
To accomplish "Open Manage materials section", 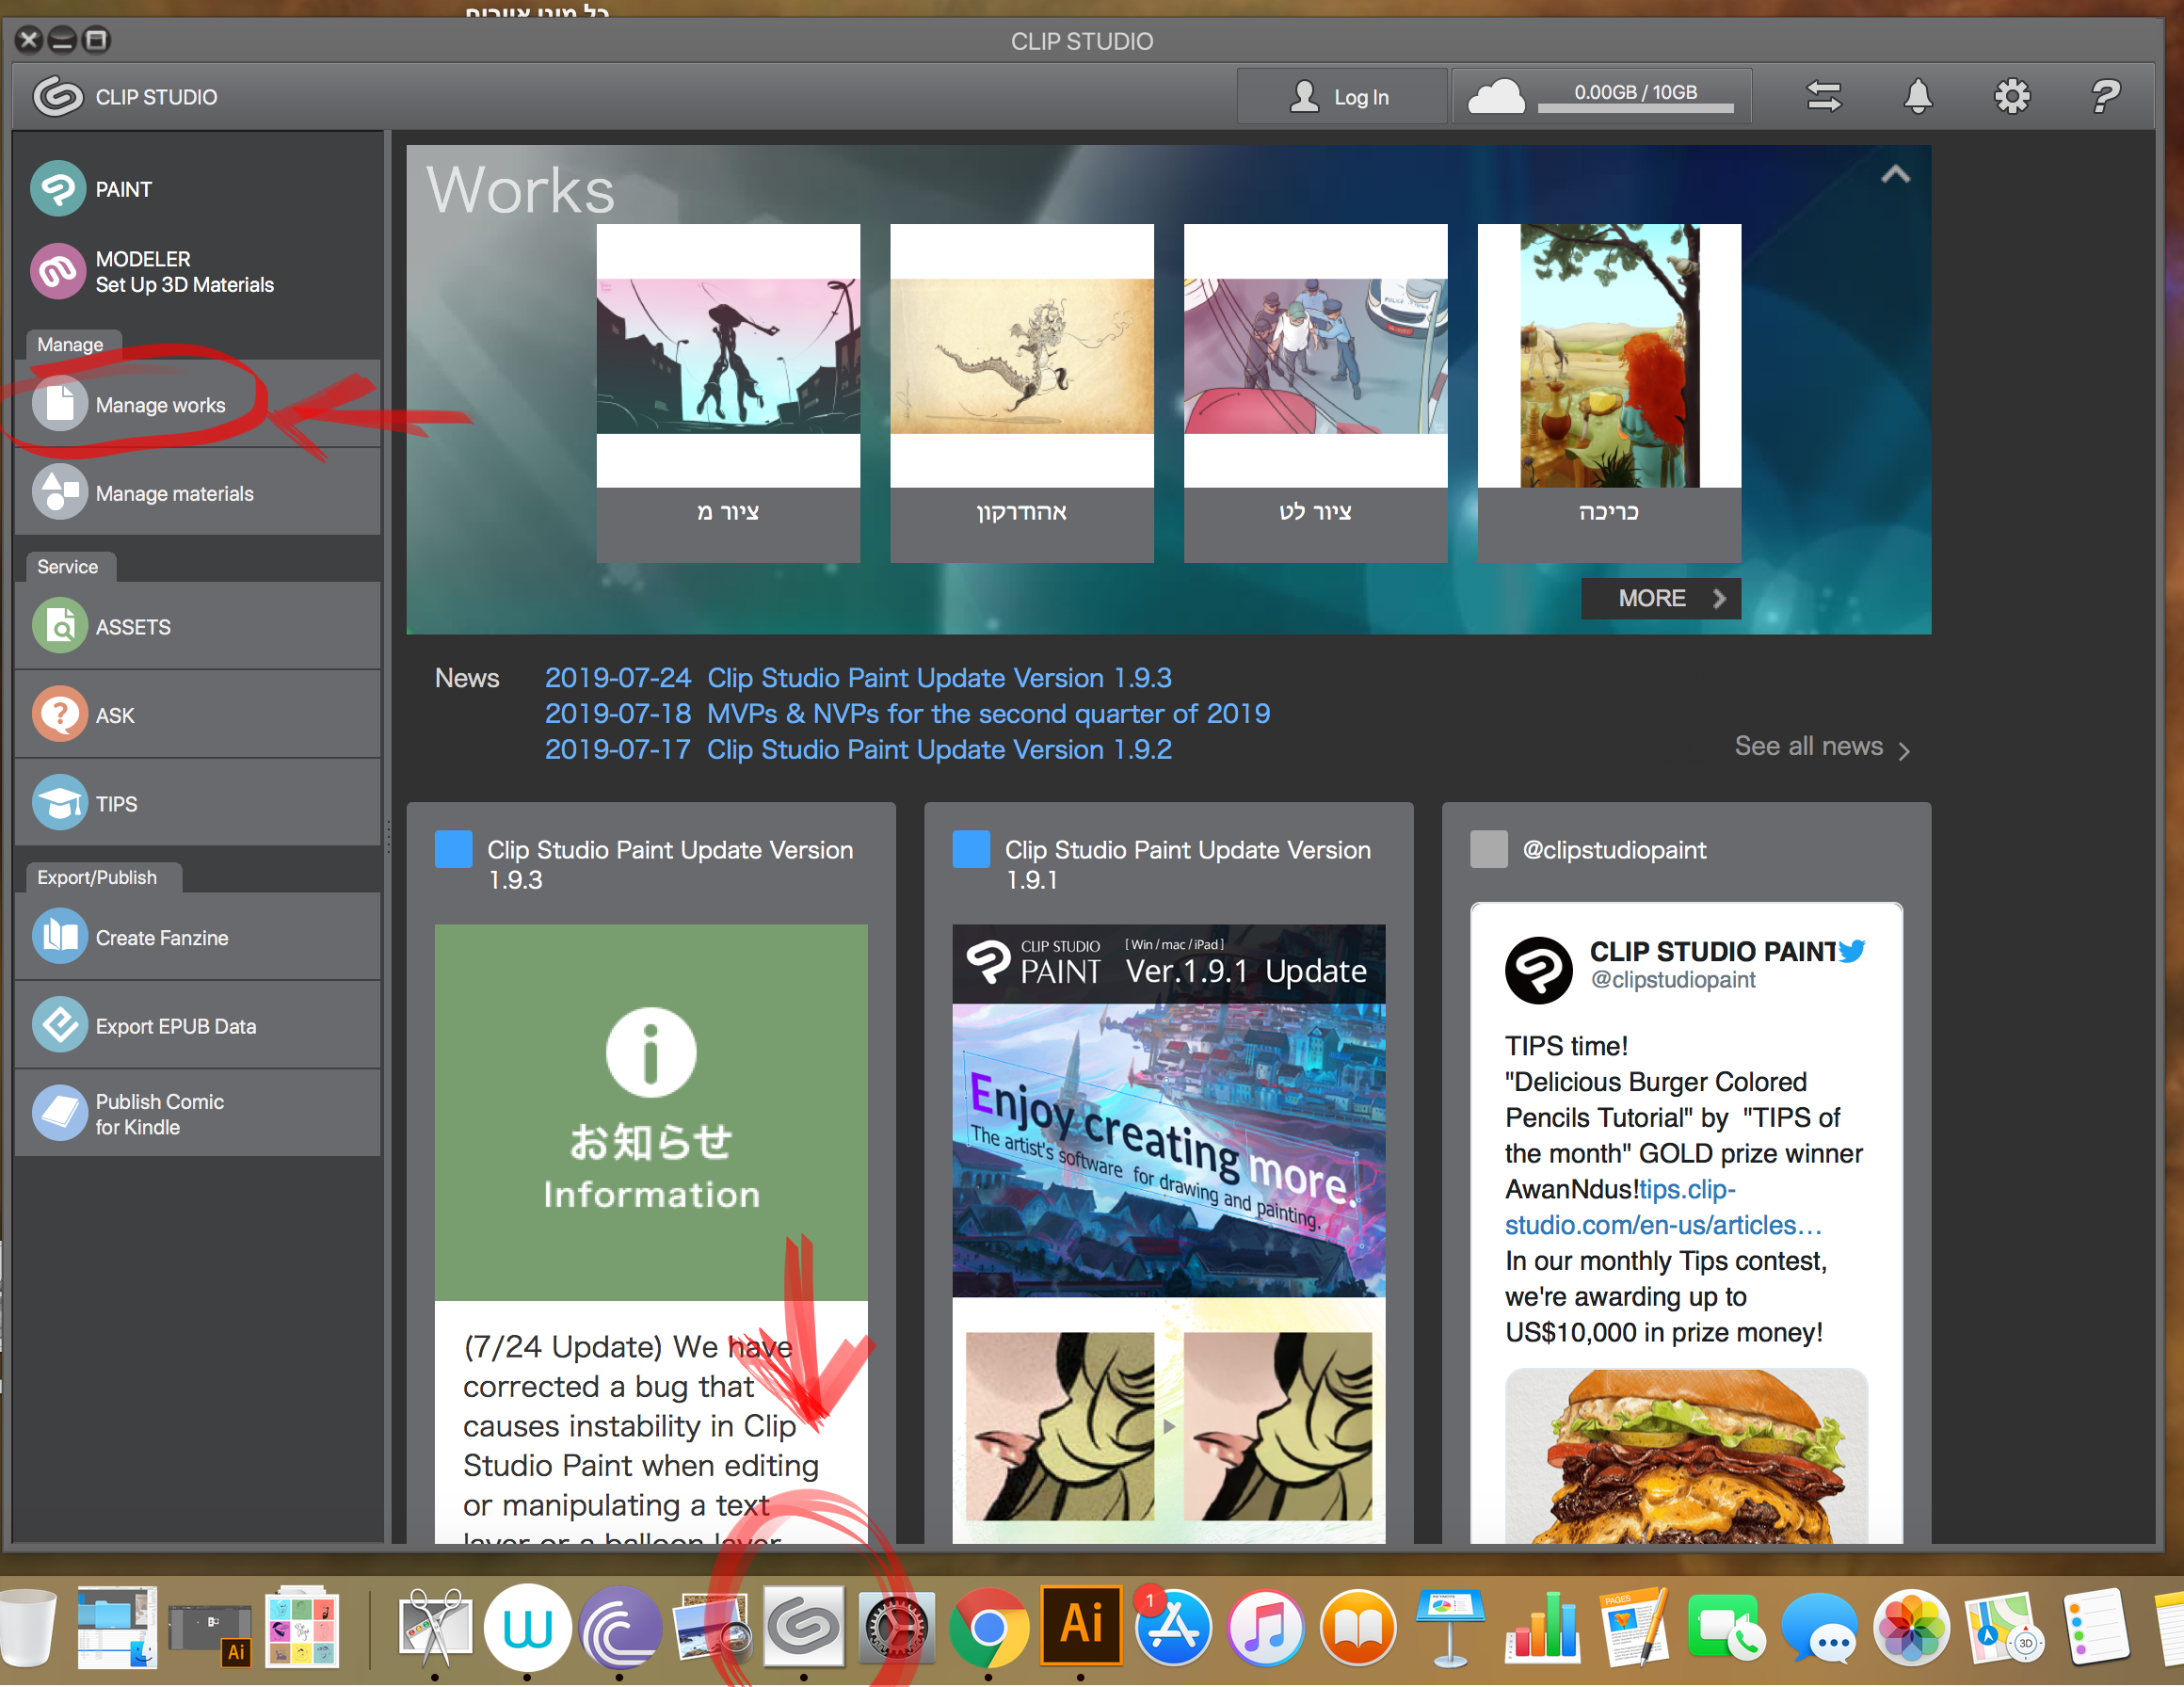I will pos(174,493).
